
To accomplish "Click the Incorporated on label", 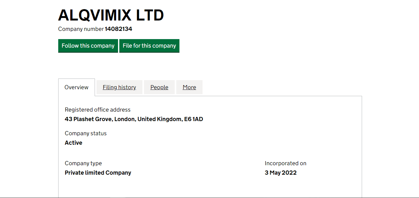I will 285,163.
